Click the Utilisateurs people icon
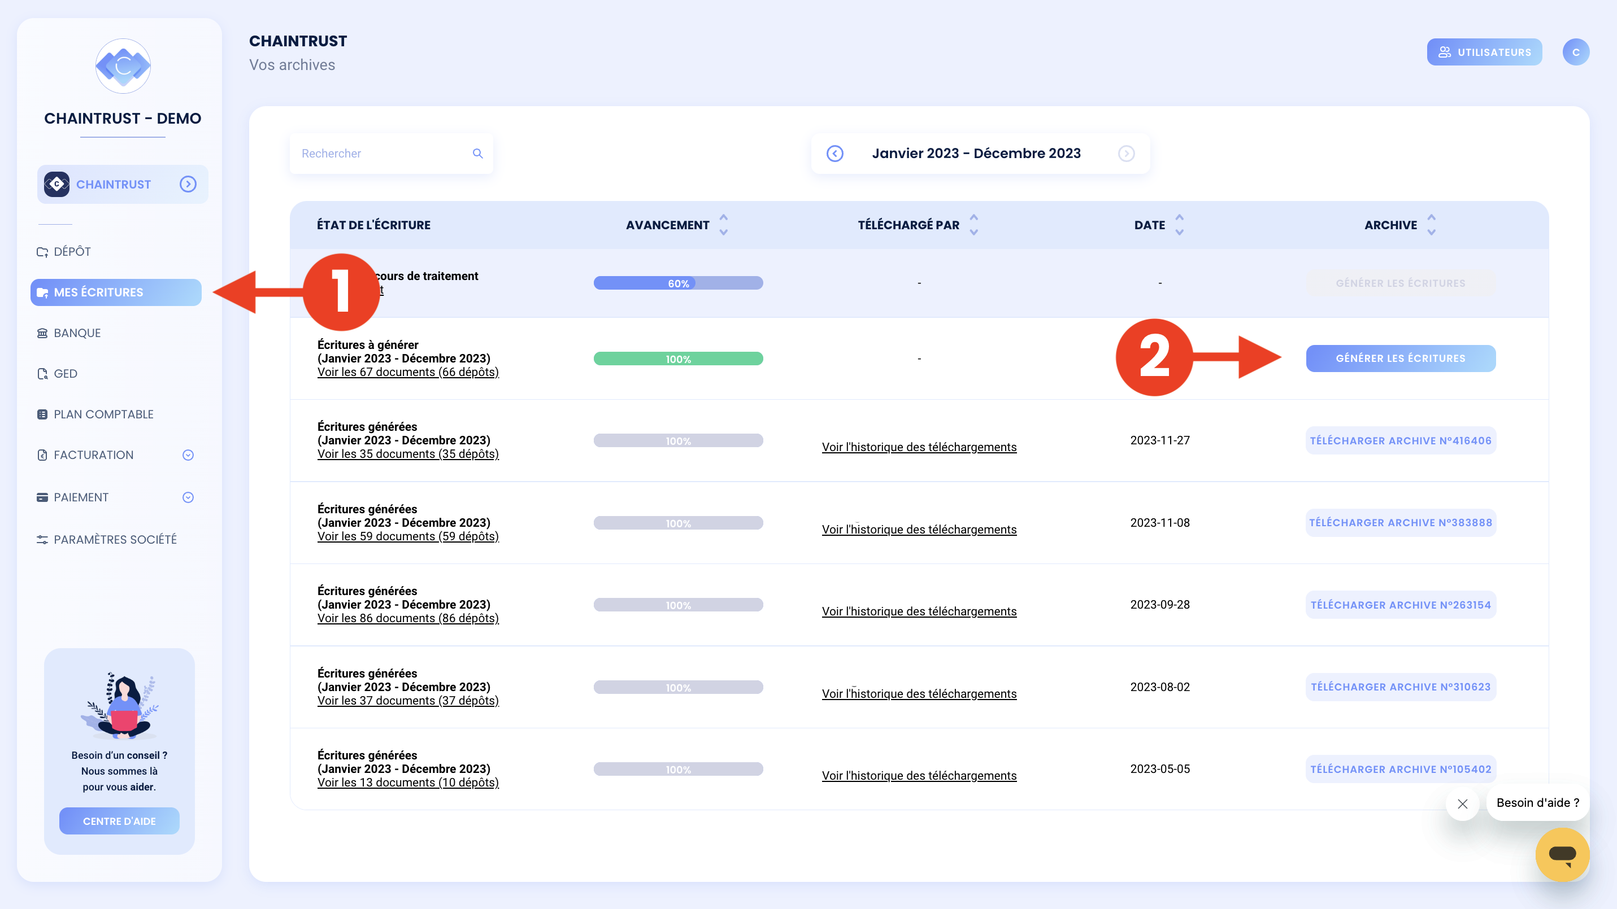Viewport: 1617px width, 909px height. (x=1444, y=52)
